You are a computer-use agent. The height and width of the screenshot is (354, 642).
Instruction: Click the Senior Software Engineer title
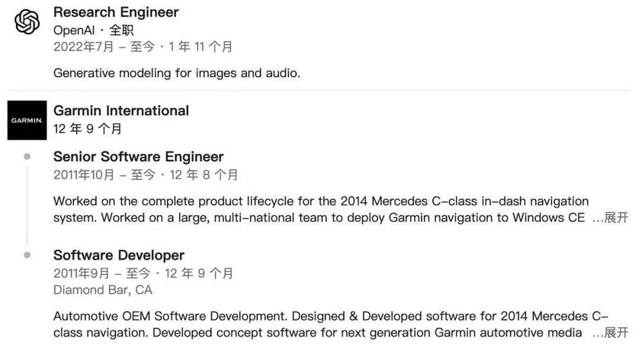[138, 156]
